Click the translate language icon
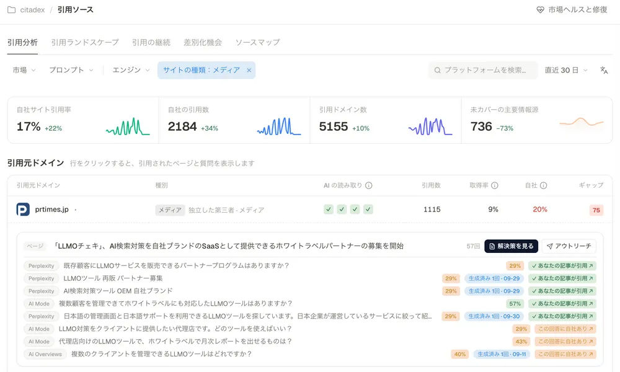Screen dimensions: 620x372 point(604,70)
